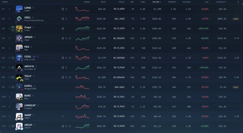Select the +2514.15% change value
This screenshot has width=243, height=133.
click(203, 29)
